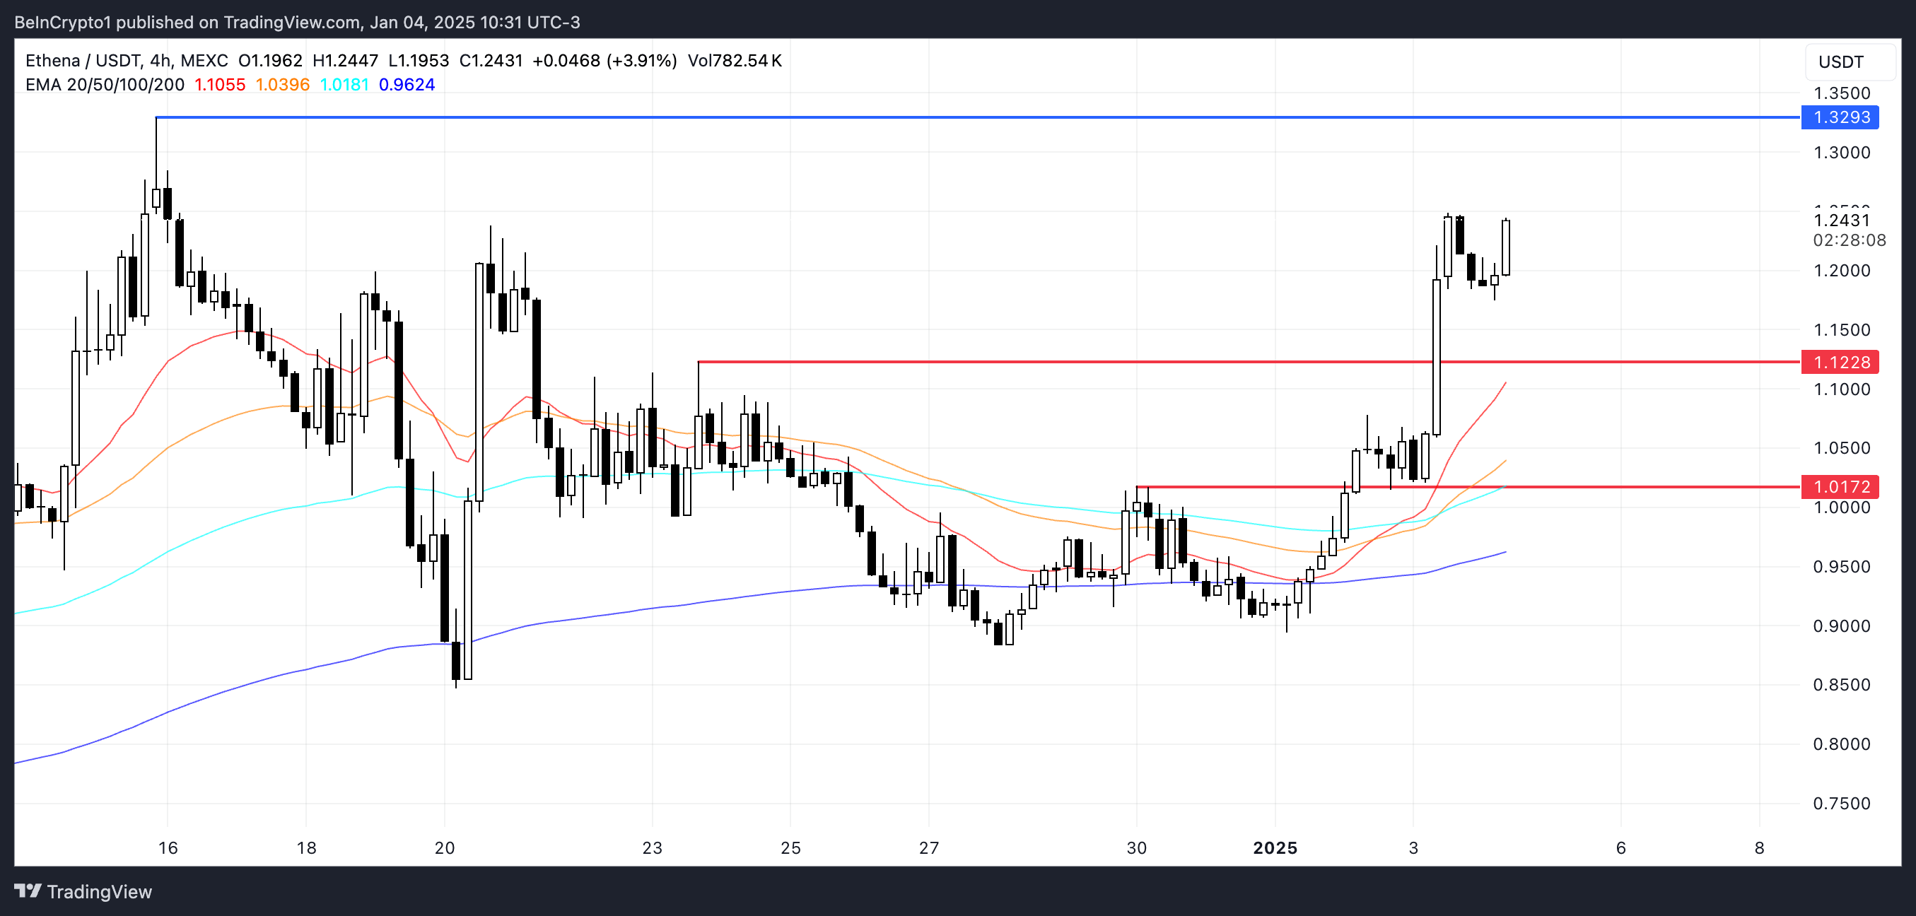Click the 1.1500 price axis label

coord(1841,330)
